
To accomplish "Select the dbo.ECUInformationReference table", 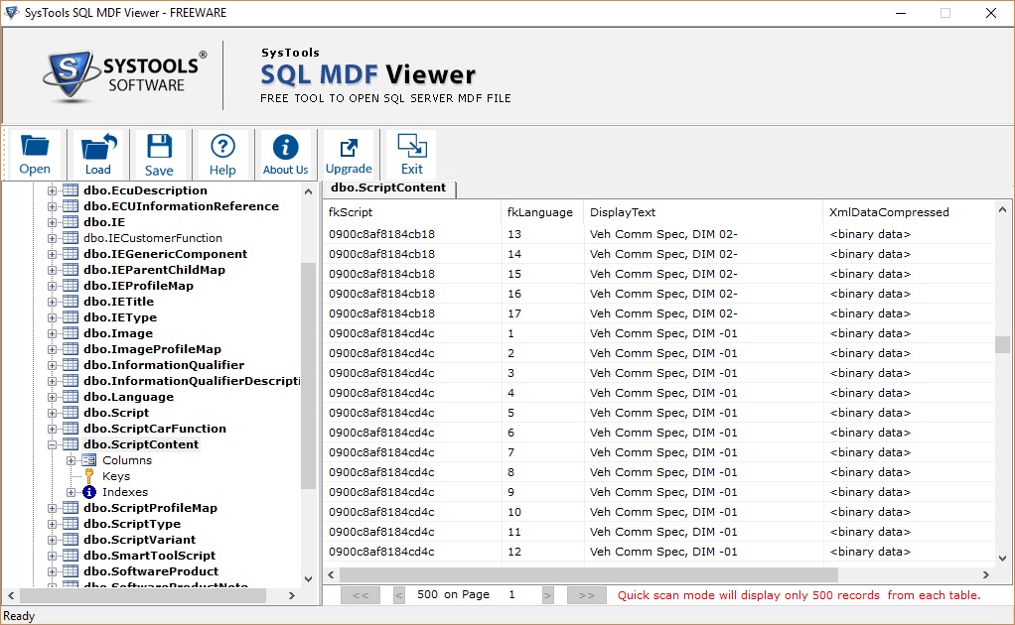I will tap(181, 206).
